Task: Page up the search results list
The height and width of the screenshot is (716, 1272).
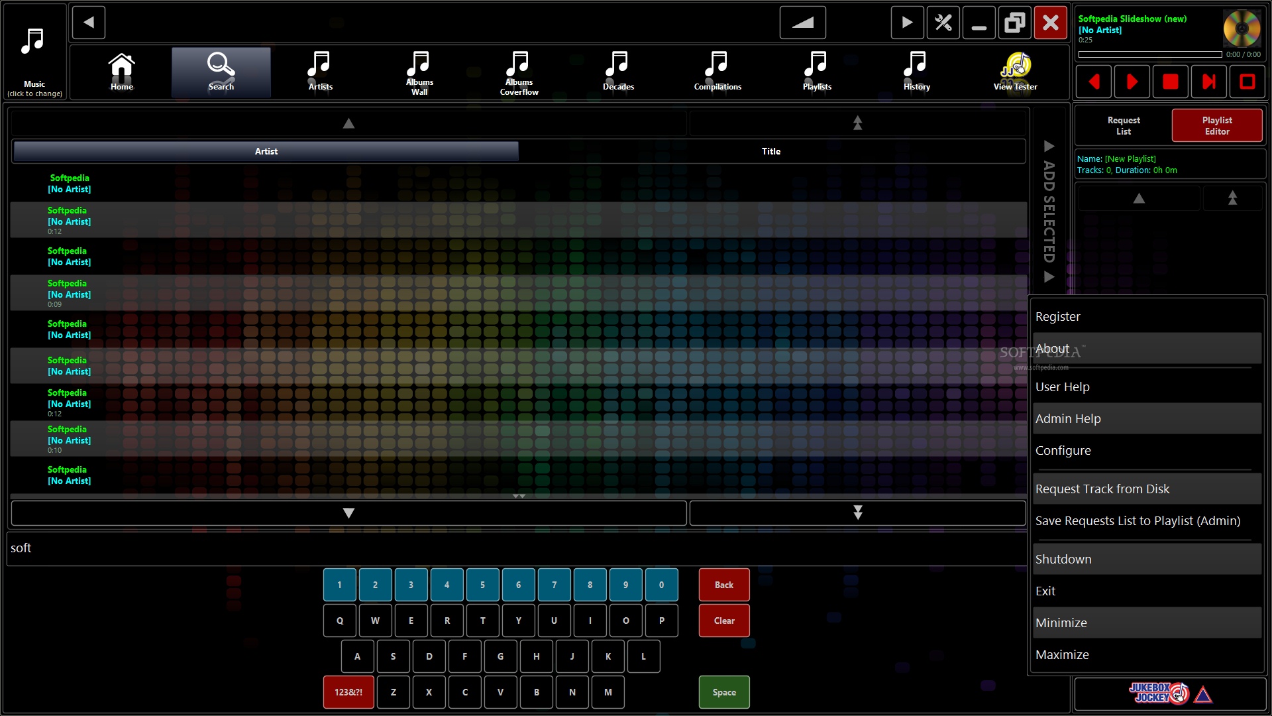Action: pos(348,123)
